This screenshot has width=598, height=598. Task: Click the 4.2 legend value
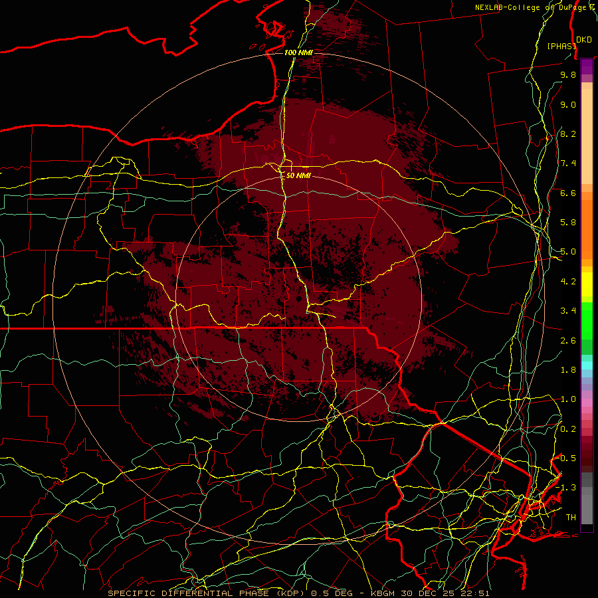tap(568, 282)
